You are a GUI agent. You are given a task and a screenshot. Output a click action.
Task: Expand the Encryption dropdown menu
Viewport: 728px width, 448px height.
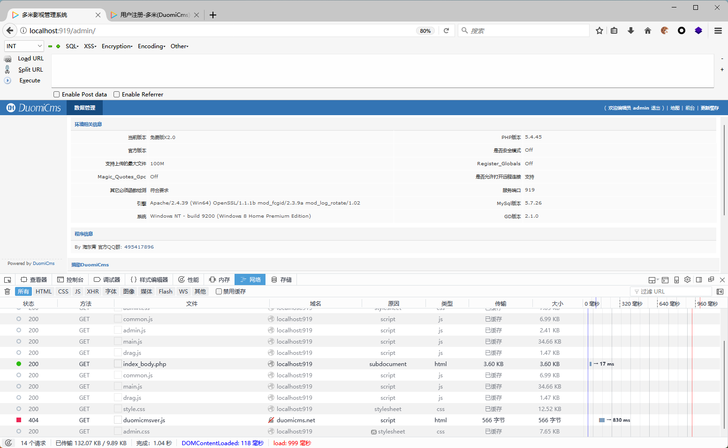click(117, 46)
